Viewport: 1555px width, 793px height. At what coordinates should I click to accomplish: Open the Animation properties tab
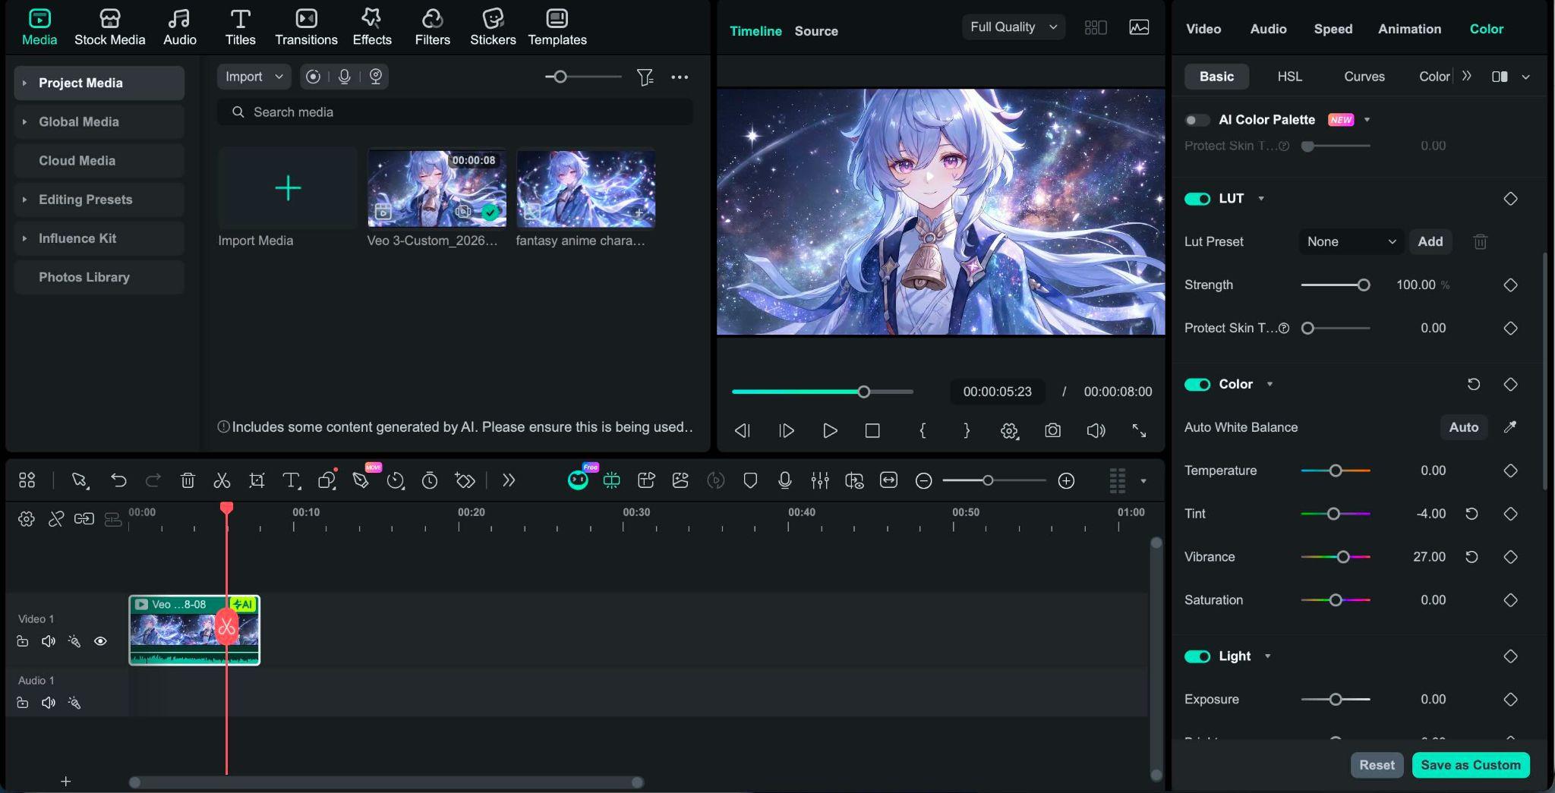pos(1409,29)
